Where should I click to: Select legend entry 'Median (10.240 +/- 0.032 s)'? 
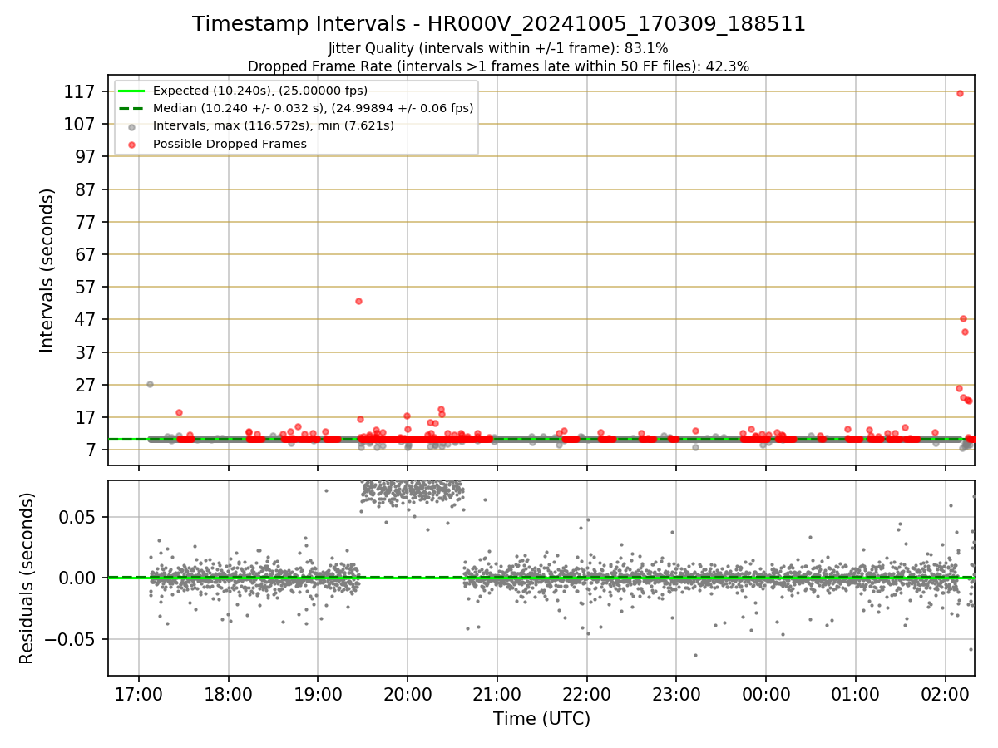(313, 108)
